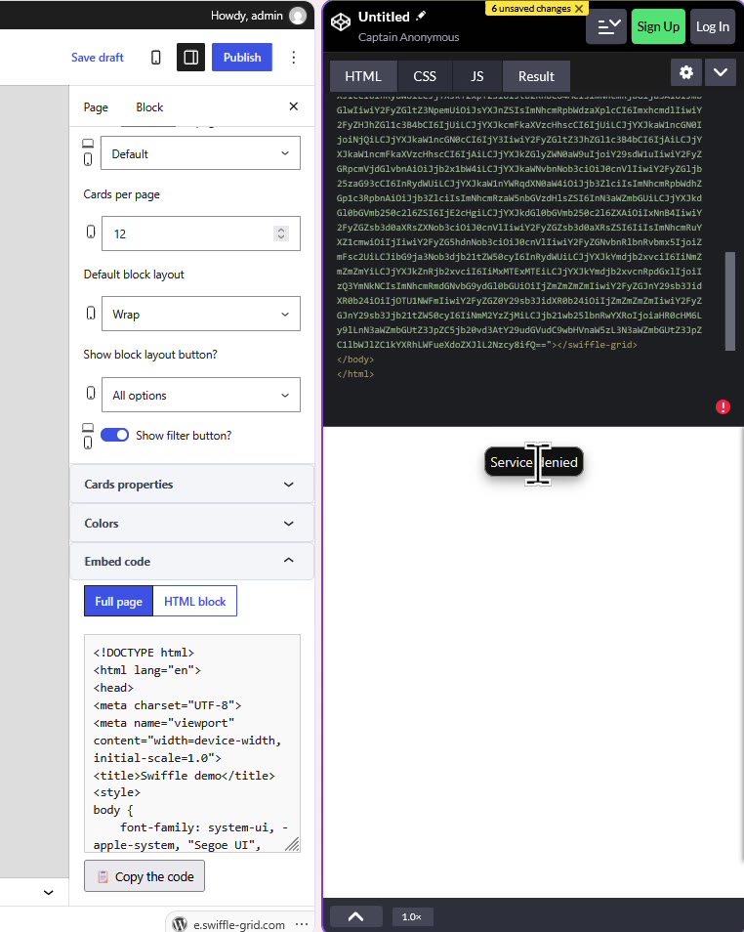The width and height of the screenshot is (744, 932).
Task: Click the phone icon beside Cards per page
Action: tap(91, 232)
